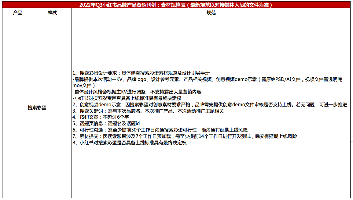Click the red title banner for 2022年Q3小红书

tap(176, 5)
